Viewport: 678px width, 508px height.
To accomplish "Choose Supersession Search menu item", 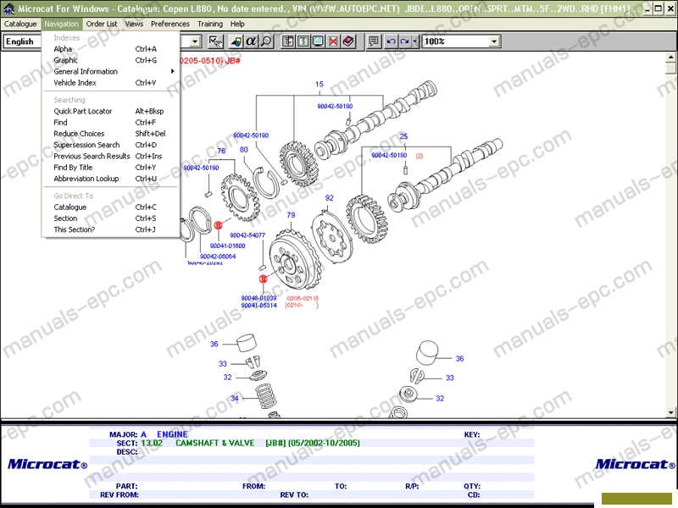I will coord(111,145).
